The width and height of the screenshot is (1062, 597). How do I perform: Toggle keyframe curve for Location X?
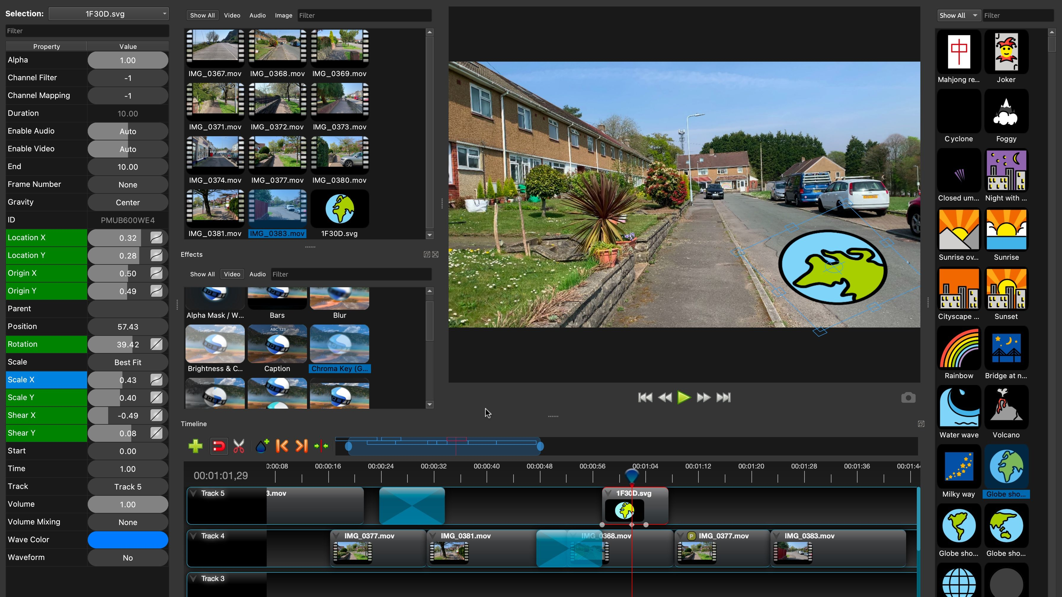[x=156, y=238]
